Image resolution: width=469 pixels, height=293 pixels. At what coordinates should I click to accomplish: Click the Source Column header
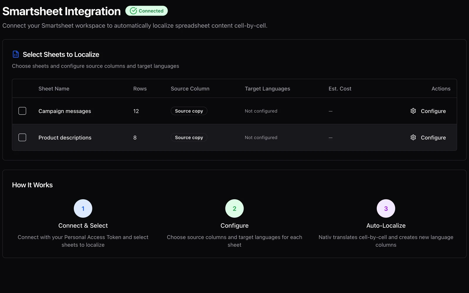(x=190, y=88)
